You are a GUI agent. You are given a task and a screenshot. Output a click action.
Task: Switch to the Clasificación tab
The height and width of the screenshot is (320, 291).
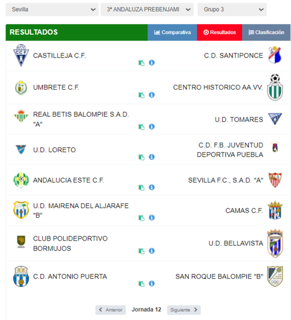(x=266, y=33)
